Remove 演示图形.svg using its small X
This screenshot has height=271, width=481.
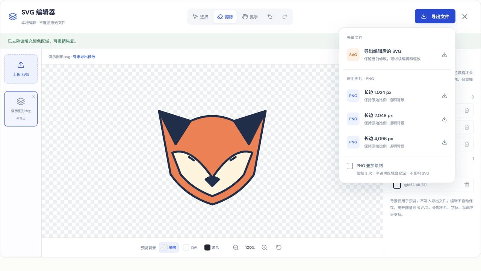tap(34, 97)
